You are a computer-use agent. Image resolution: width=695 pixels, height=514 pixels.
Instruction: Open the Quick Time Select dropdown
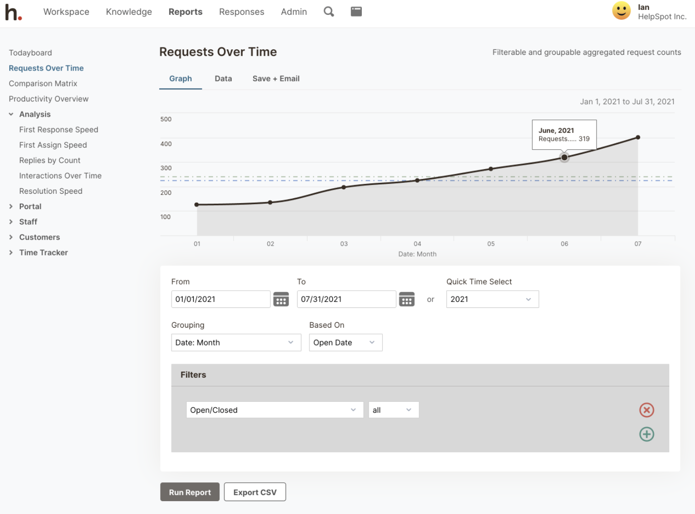(492, 299)
